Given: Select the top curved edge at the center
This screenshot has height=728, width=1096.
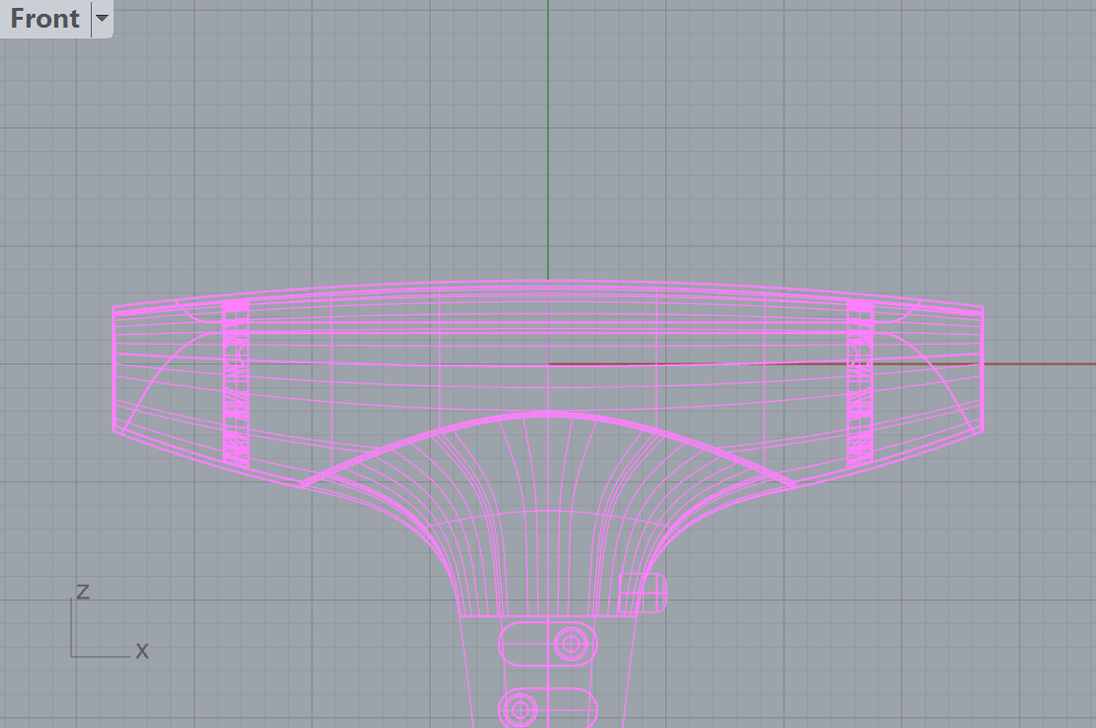Looking at the screenshot, I should [x=548, y=282].
